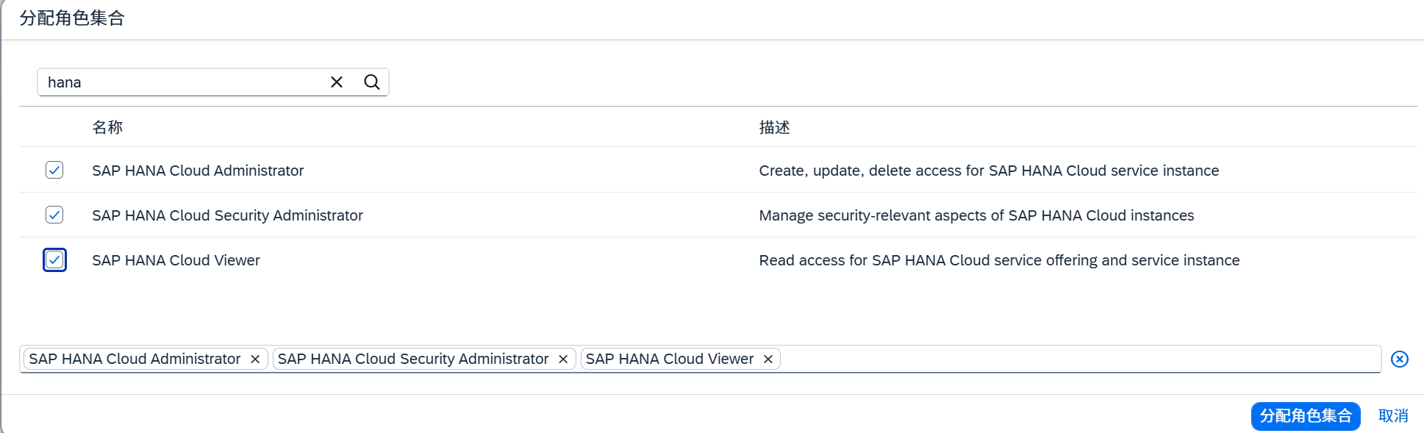Click the SAP HANA Cloud Security Administrator name

click(x=227, y=215)
